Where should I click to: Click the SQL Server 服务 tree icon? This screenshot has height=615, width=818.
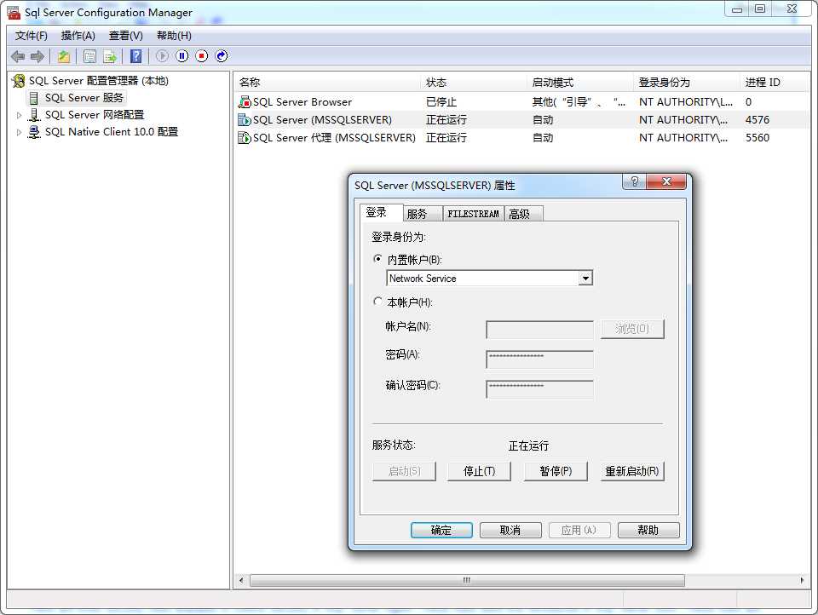pyautogui.click(x=34, y=98)
